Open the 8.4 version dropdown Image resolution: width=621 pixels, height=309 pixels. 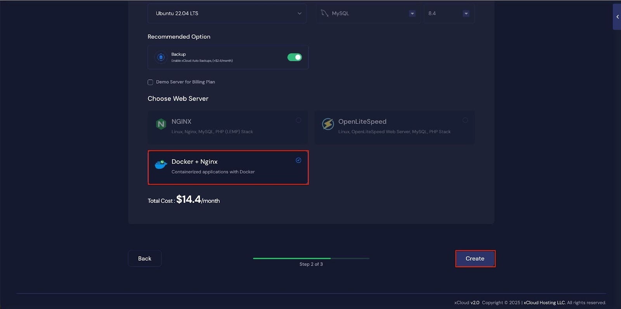click(x=466, y=14)
